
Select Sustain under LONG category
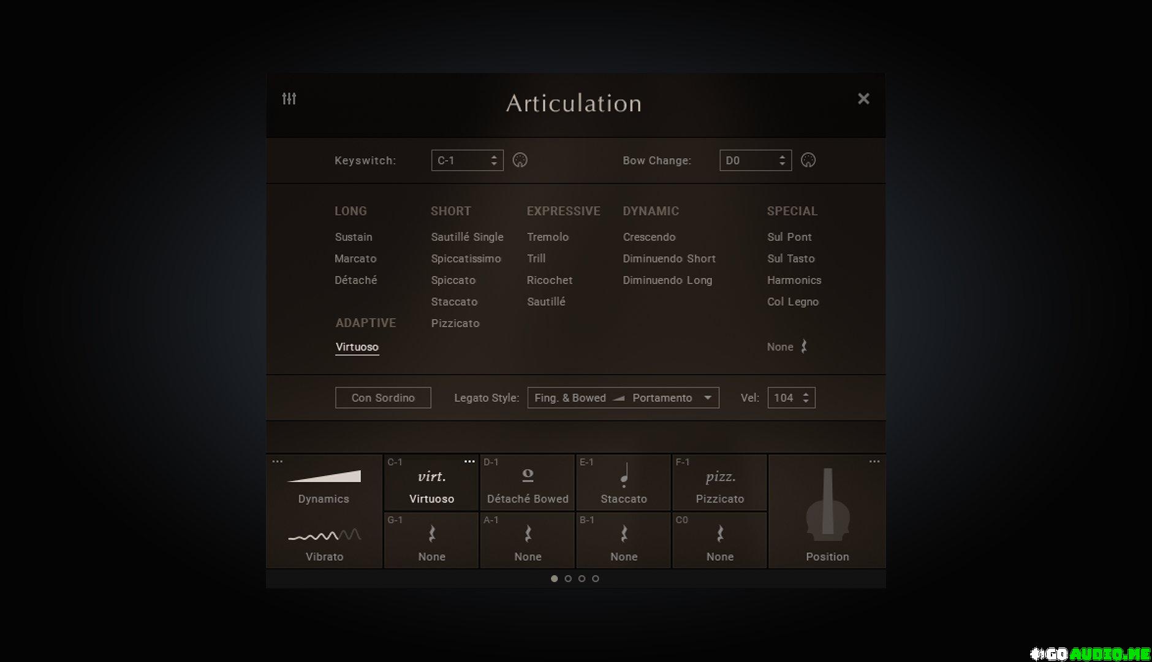tap(354, 237)
